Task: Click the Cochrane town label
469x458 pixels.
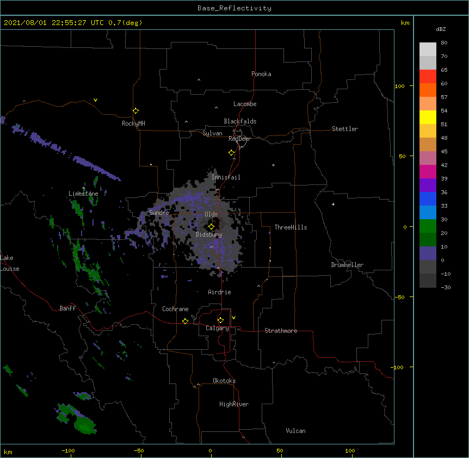Action: click(x=175, y=309)
